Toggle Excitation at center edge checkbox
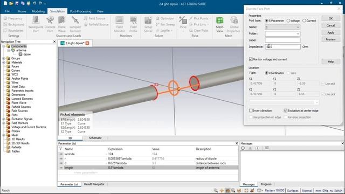 click(x=286, y=110)
